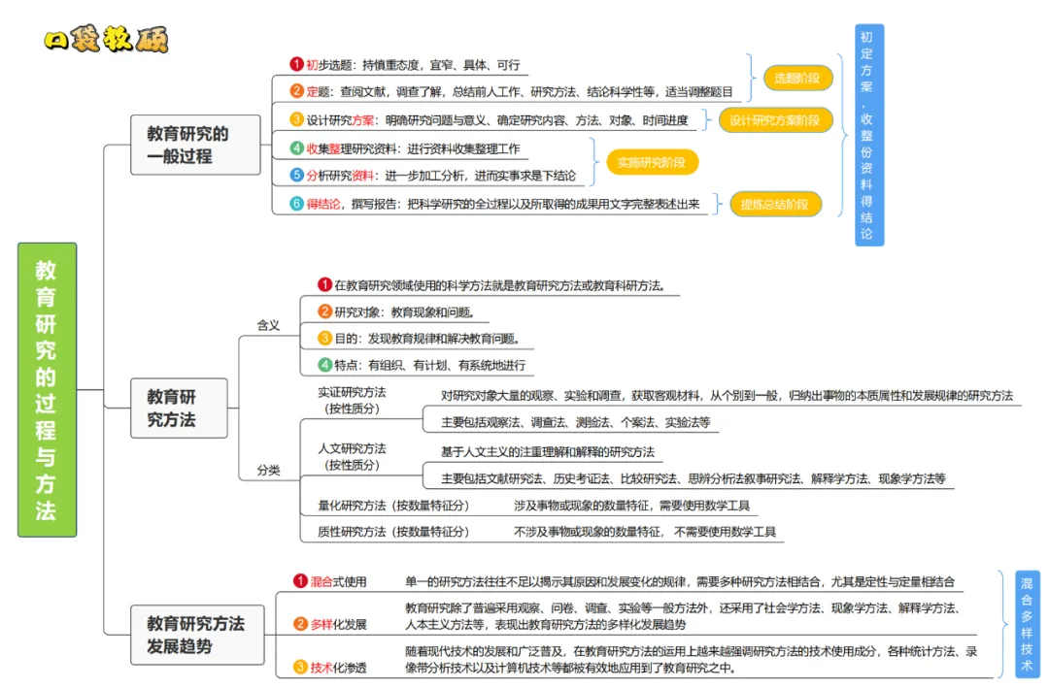Click the 教育研究的一般过程 branch box

[x=195, y=146]
